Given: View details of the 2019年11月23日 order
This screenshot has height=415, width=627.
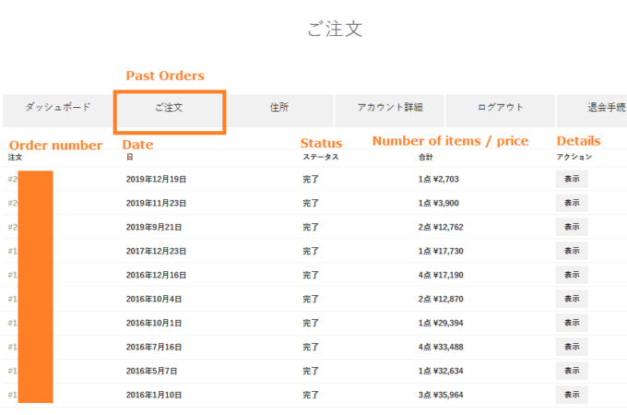Looking at the screenshot, I should 572,203.
